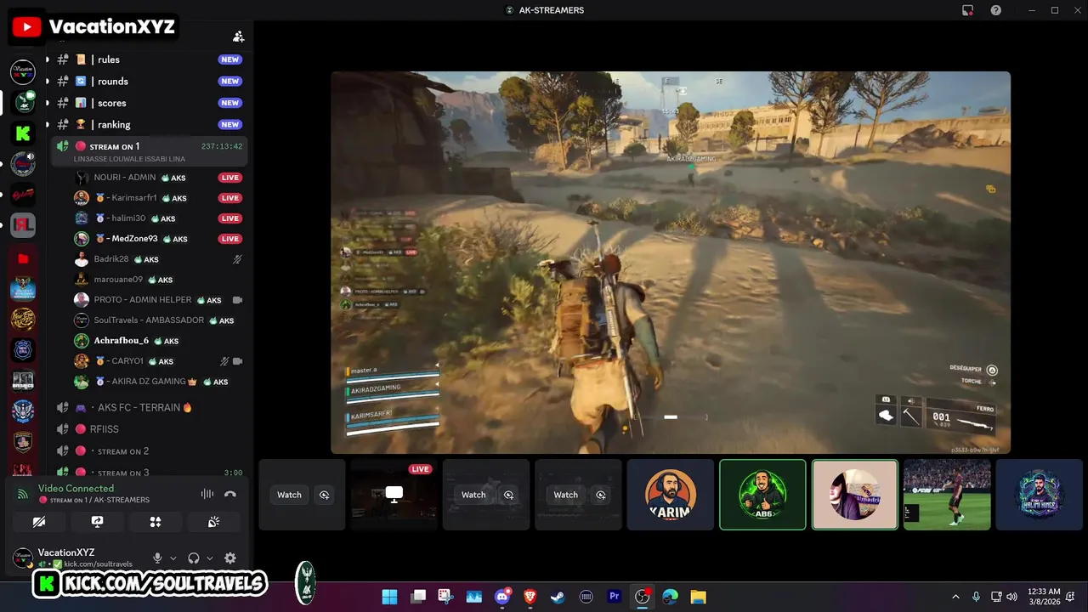This screenshot has width=1088, height=612.
Task: Select the KARIM avatar tile
Action: 671,495
